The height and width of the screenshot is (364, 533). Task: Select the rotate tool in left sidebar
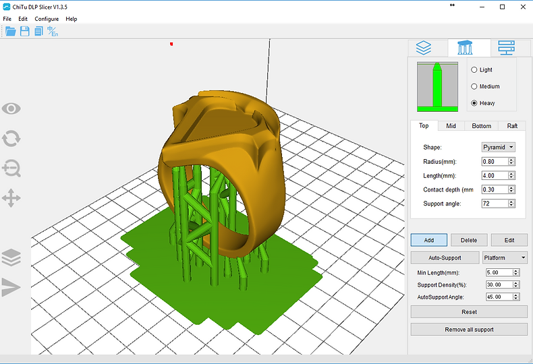tap(11, 139)
